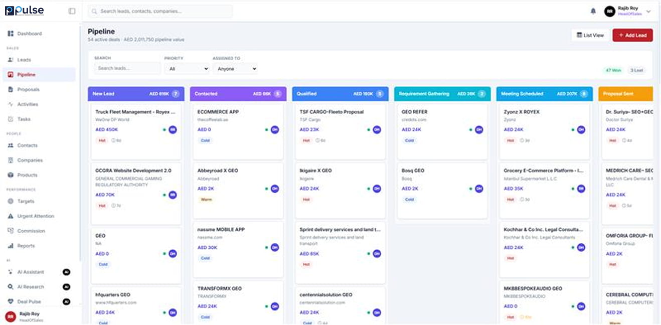Screen dimensions: 661x325
Task: Open the Commission sidebar item
Action: point(31,231)
